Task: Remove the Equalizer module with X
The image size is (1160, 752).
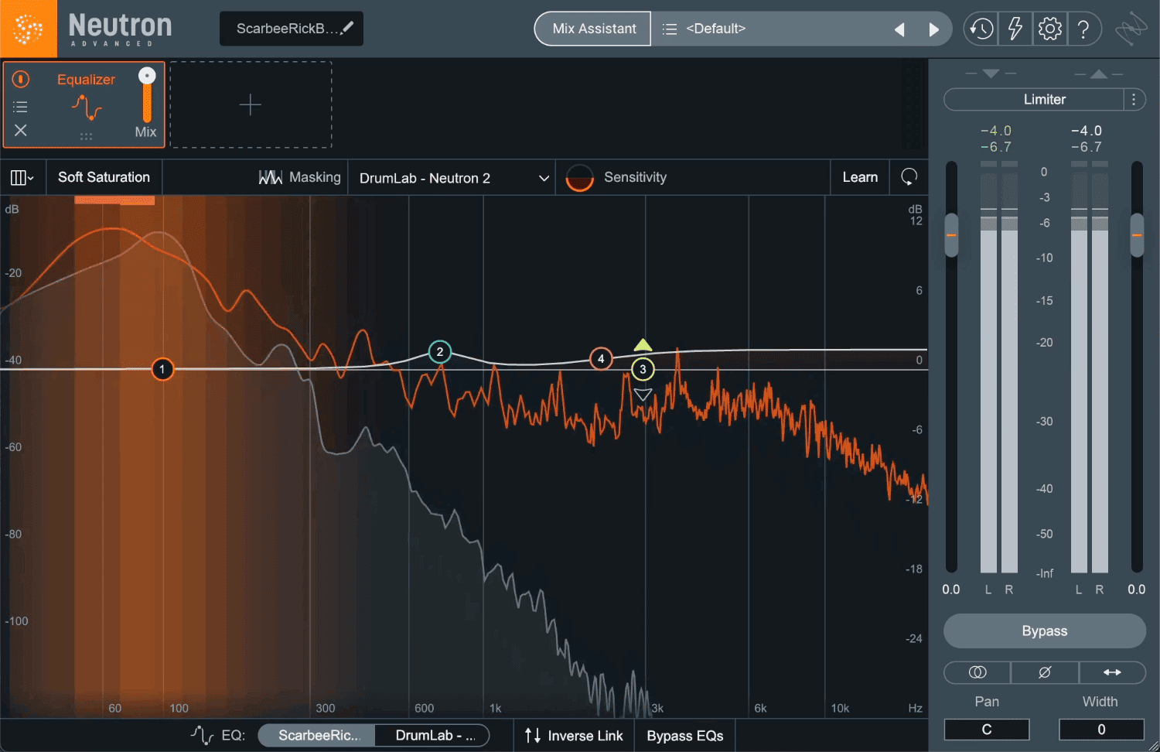Action: click(x=21, y=130)
